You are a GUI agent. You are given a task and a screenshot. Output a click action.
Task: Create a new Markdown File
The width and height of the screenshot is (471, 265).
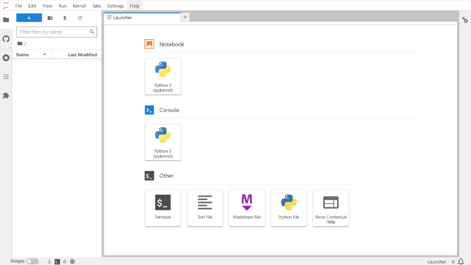pyautogui.click(x=247, y=208)
